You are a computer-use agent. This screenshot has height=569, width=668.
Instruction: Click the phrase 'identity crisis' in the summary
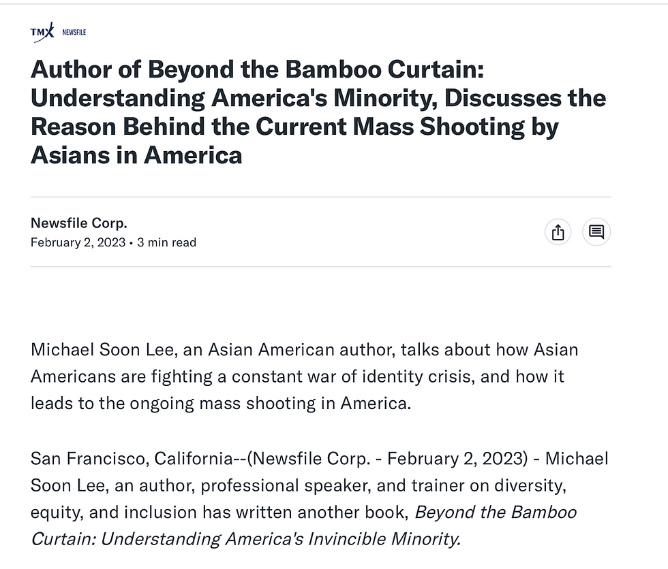[416, 377]
